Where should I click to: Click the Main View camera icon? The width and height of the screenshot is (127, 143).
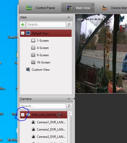[x=69, y=8]
